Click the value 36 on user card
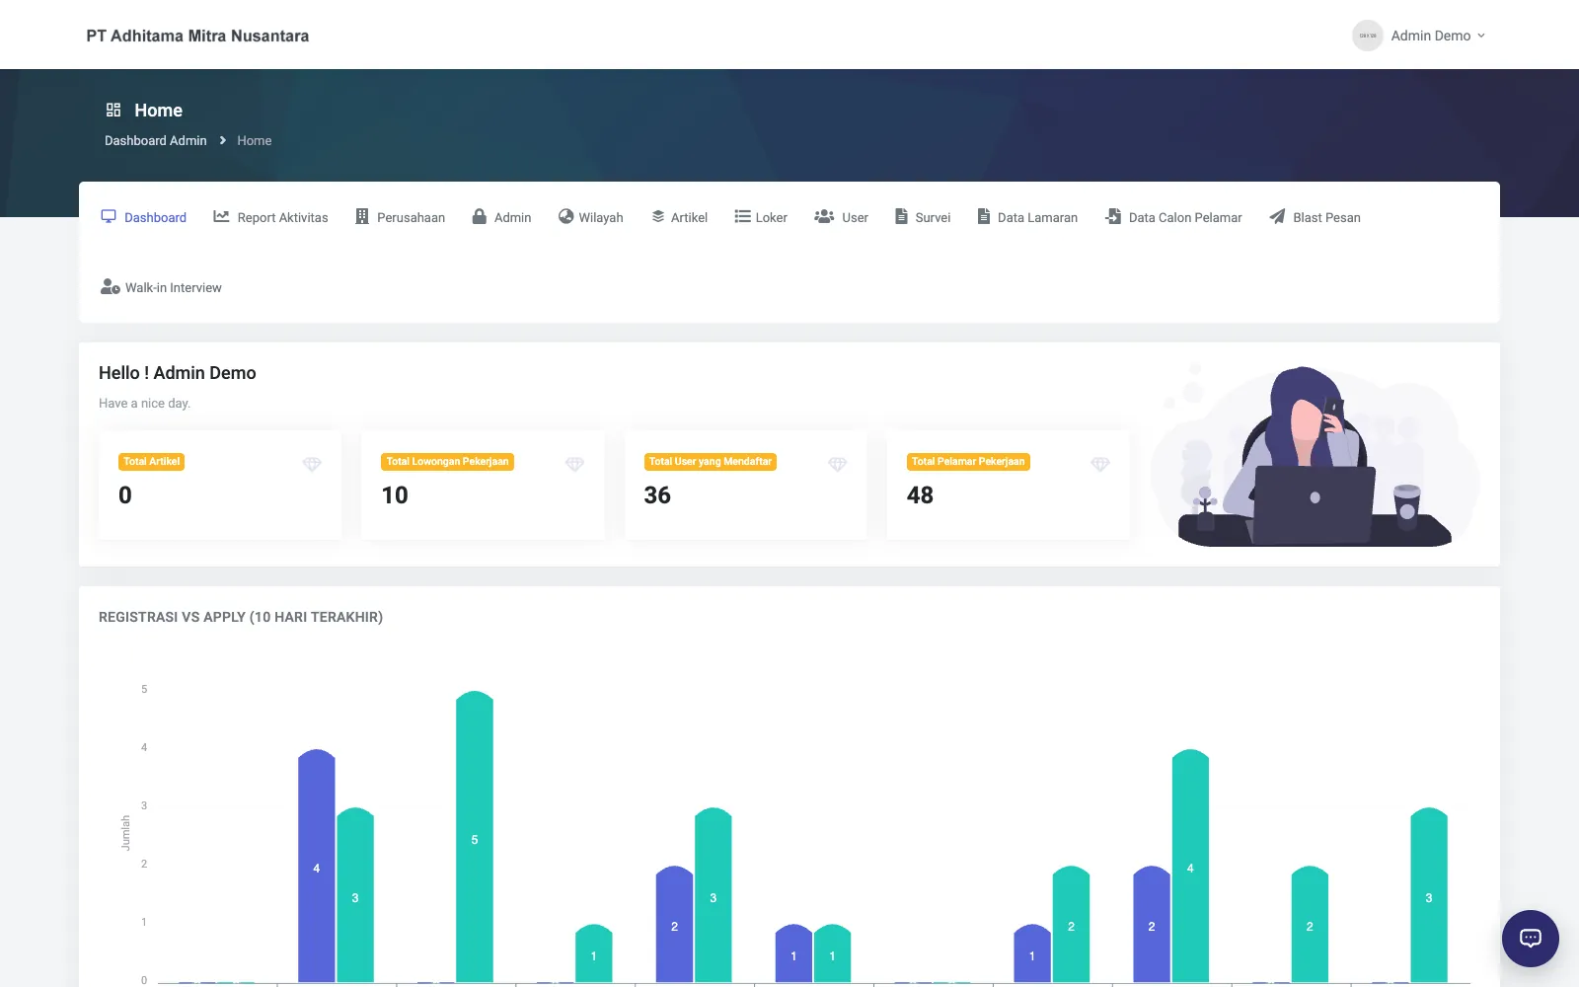 click(657, 495)
